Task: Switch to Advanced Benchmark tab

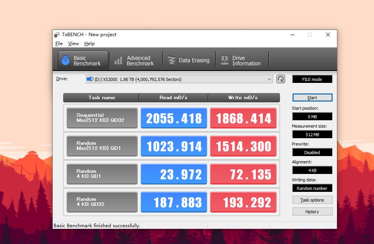Action: (x=135, y=60)
